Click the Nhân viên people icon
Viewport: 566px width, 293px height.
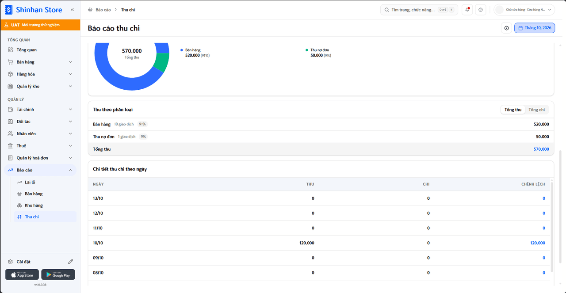point(11,133)
